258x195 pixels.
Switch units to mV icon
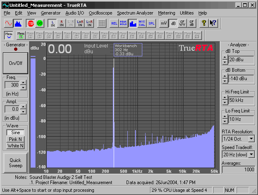pyautogui.click(x=164, y=23)
